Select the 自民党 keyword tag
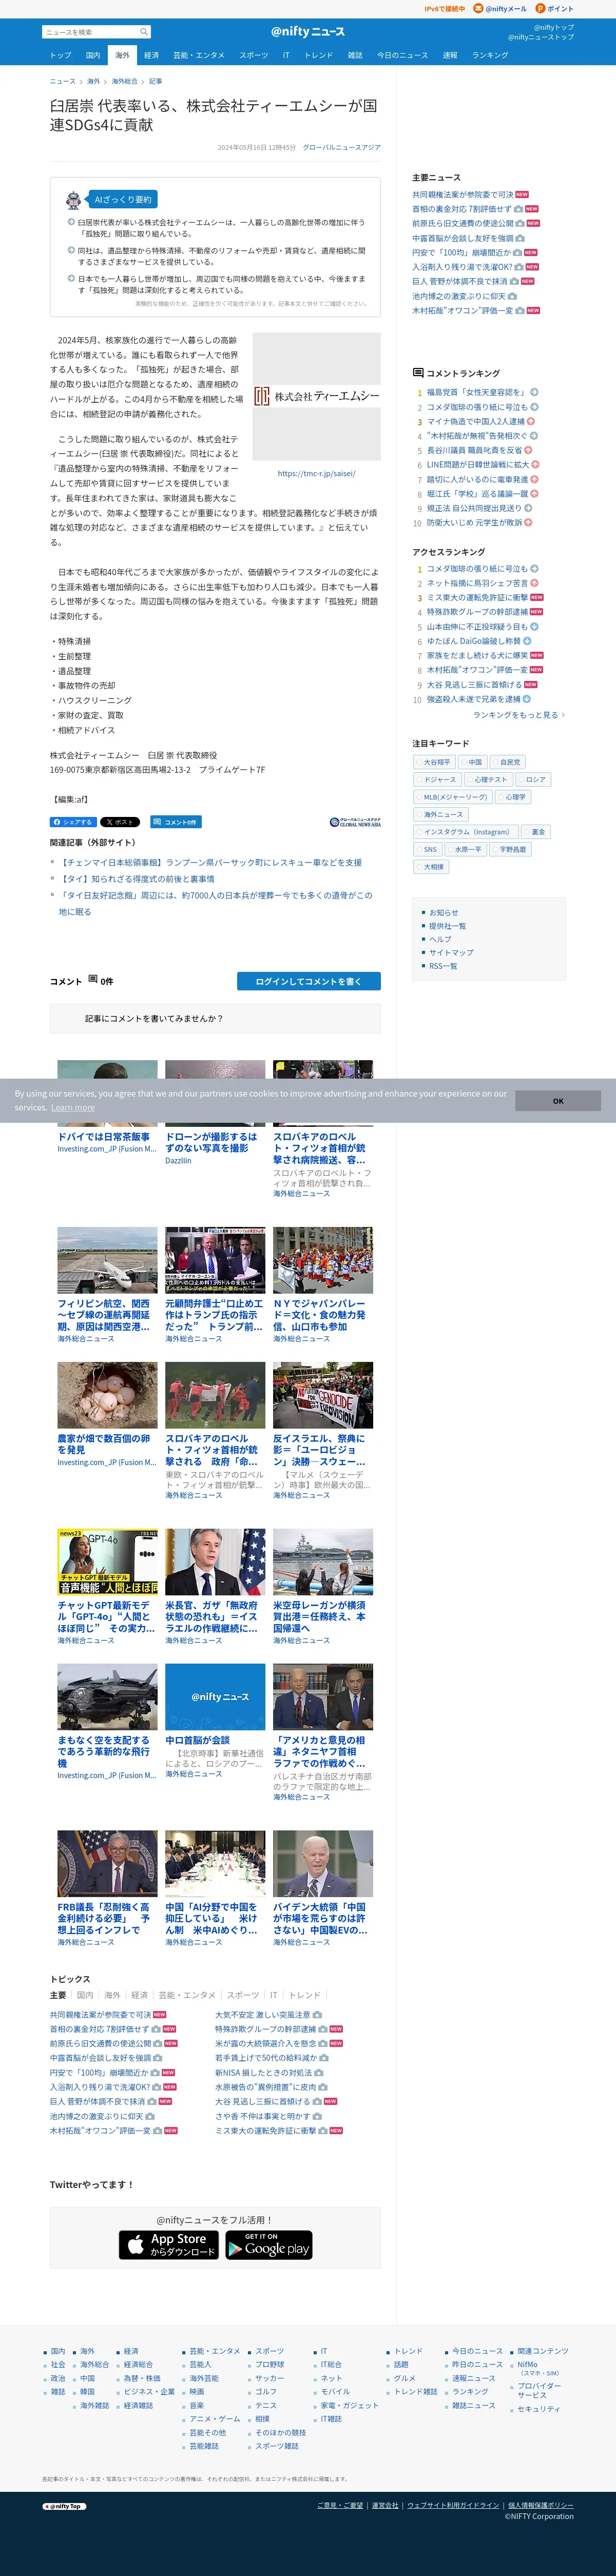The image size is (616, 2576). (x=507, y=762)
